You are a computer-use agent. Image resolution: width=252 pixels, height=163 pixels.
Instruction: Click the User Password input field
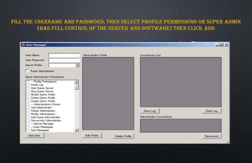click(x=64, y=60)
